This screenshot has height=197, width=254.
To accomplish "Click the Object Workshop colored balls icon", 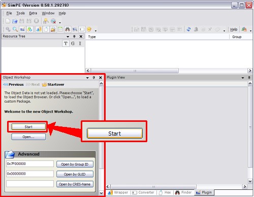I will [x=29, y=29].
